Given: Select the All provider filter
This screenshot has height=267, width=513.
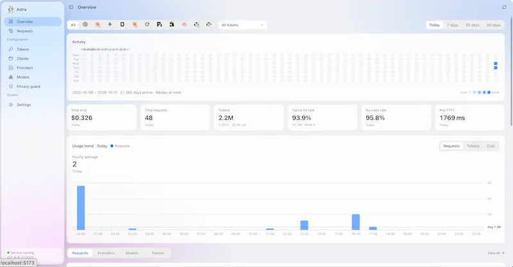Looking at the screenshot, I should pyautogui.click(x=73, y=25).
